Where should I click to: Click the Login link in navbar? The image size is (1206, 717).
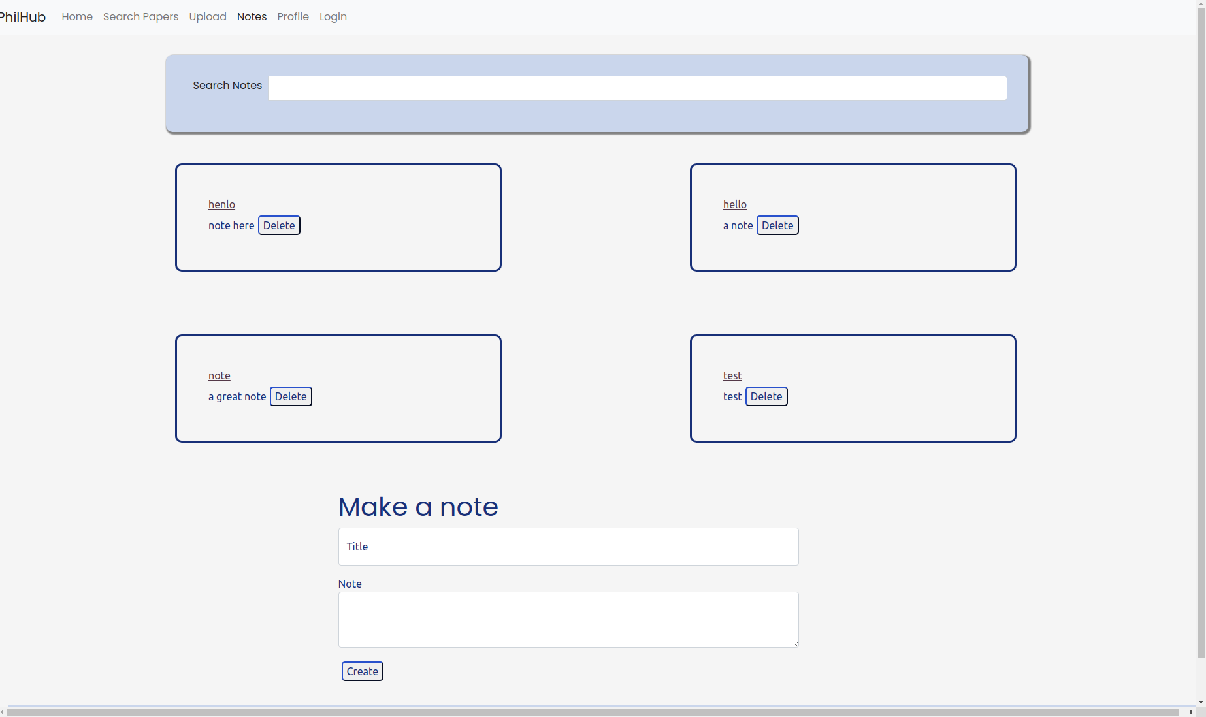click(x=333, y=17)
